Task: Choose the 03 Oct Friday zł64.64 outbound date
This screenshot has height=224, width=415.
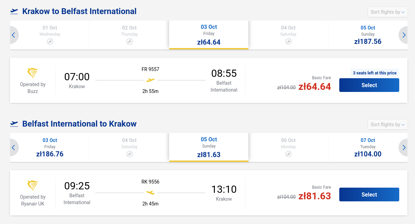Action: click(209, 35)
